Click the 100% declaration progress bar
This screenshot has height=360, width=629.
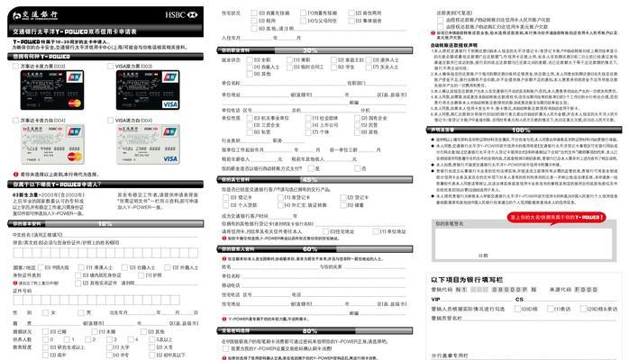point(524,130)
